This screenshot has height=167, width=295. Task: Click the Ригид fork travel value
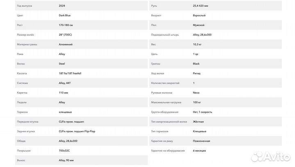pyautogui.click(x=197, y=73)
